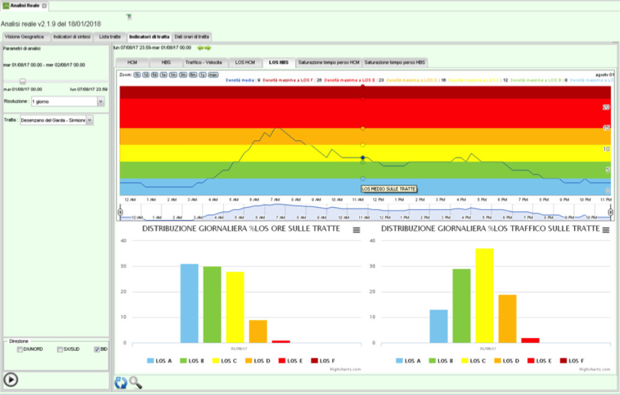This screenshot has width=620, height=395.
Task: Click the 'Densità media : 9' label
Action: coord(243,80)
